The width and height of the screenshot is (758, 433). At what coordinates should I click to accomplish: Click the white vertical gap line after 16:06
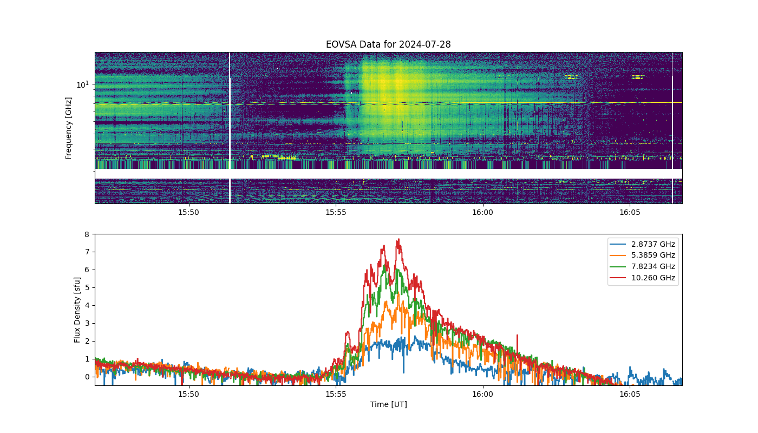click(x=672, y=128)
